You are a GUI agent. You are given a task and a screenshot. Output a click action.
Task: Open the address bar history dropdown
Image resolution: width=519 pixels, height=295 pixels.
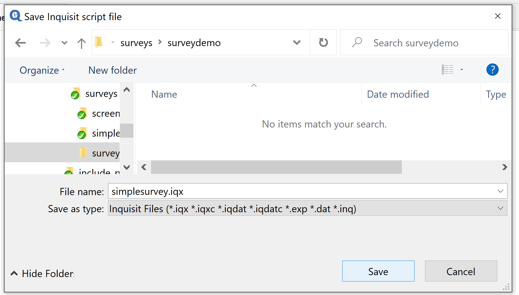click(297, 42)
